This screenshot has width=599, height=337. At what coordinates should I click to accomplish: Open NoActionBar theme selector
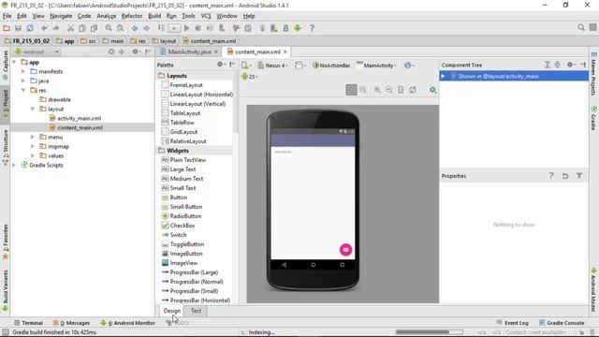point(330,66)
